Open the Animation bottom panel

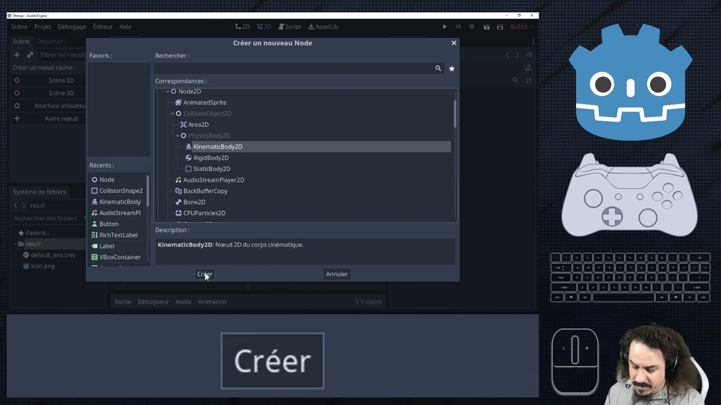212,301
